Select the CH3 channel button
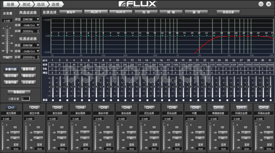The height and width of the screenshot is (153, 275). (57, 108)
